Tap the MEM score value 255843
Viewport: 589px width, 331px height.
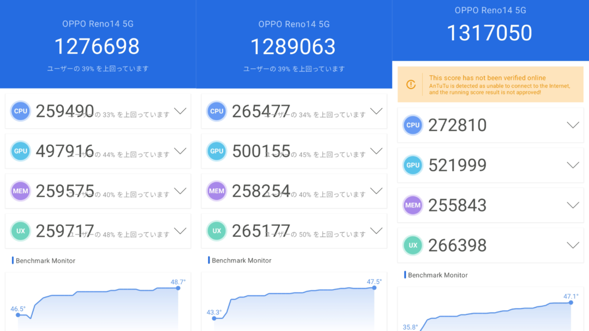click(x=457, y=205)
